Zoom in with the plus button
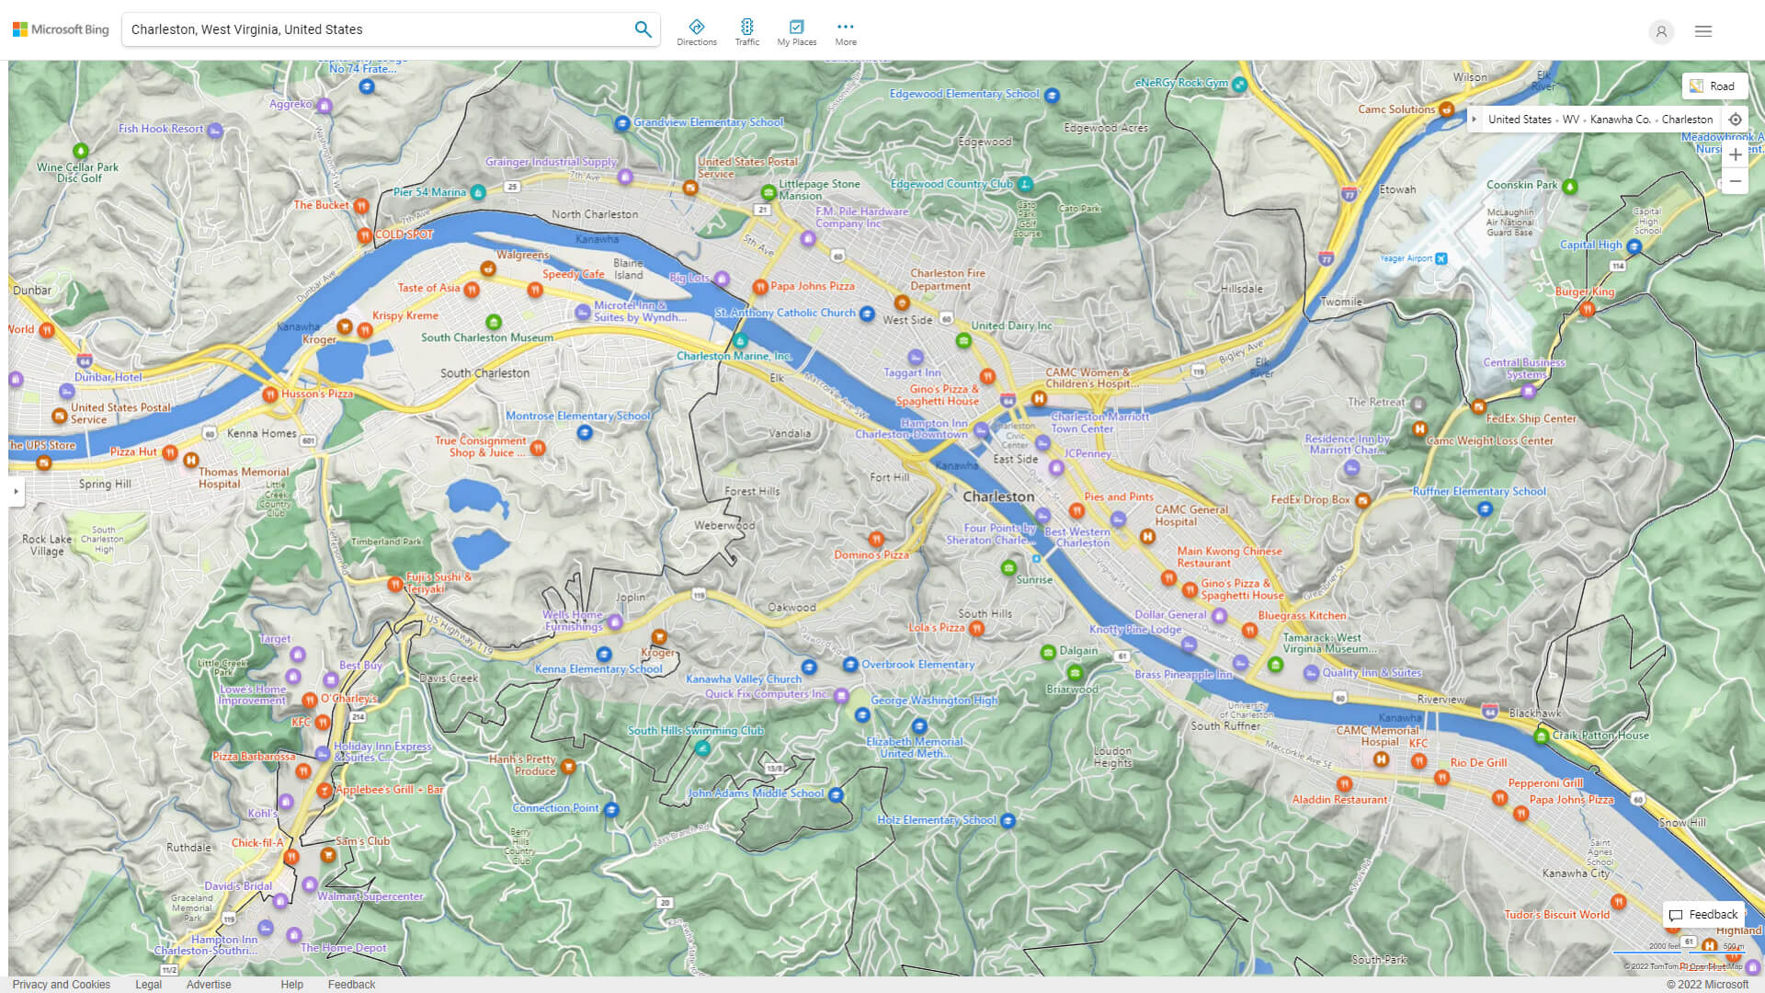1765x993 pixels. pos(1735,154)
